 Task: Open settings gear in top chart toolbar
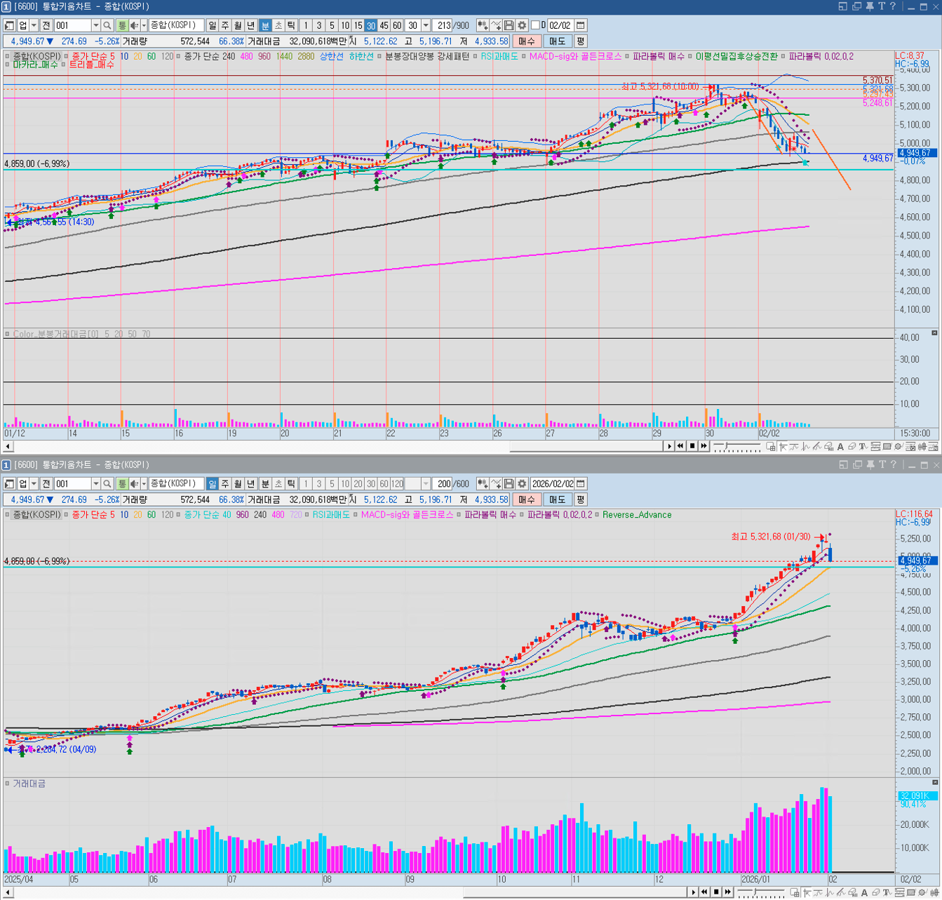coord(523,25)
